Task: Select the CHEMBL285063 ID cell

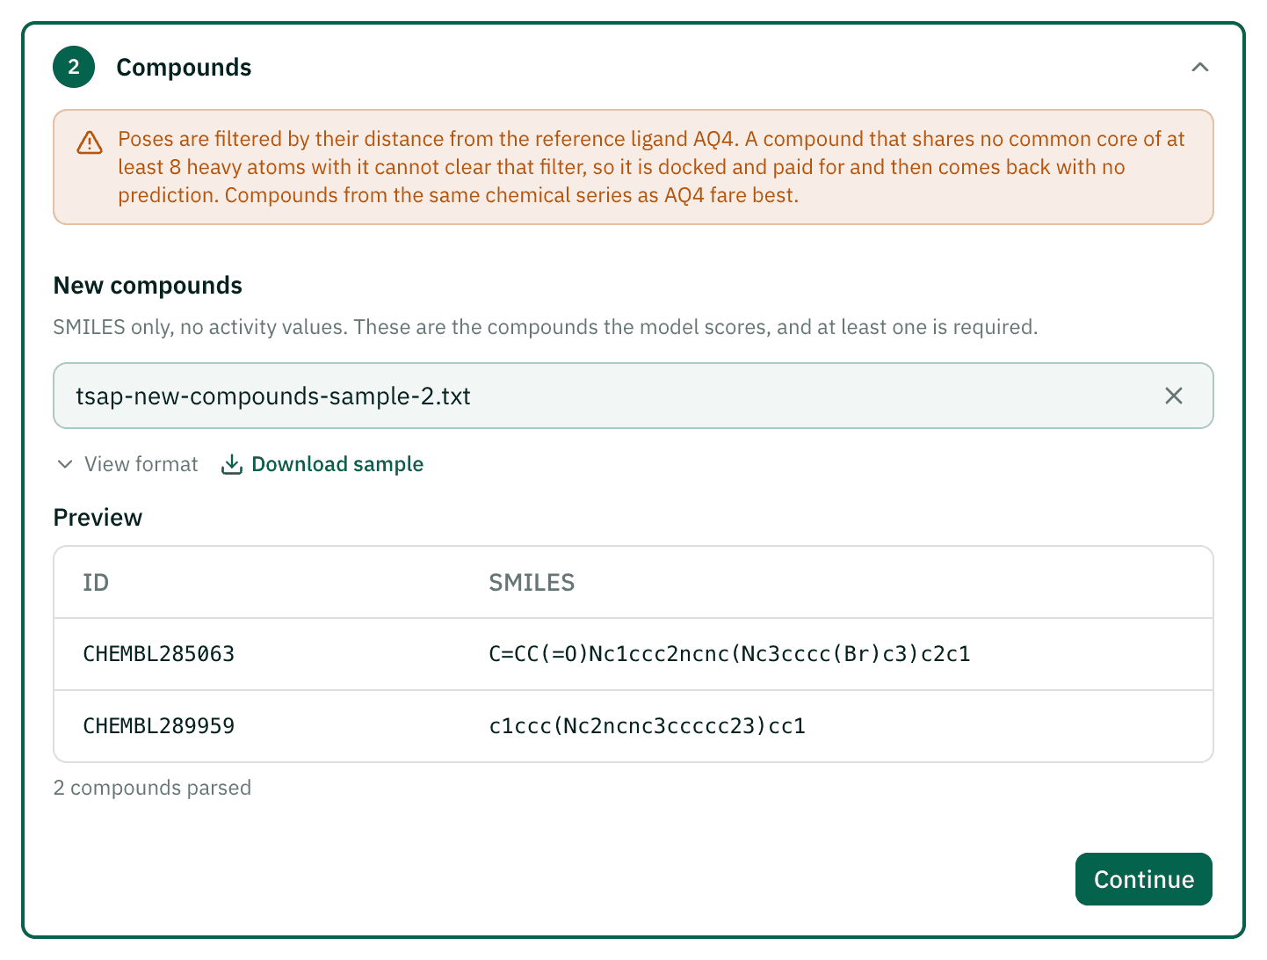Action: (x=159, y=654)
